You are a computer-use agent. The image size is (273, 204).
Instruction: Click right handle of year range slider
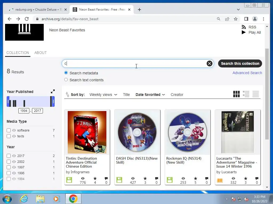tap(53, 101)
